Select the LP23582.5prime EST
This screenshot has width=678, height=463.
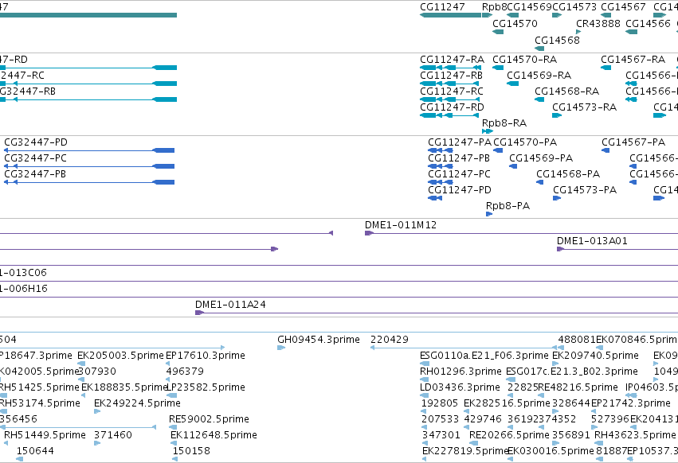206,387
